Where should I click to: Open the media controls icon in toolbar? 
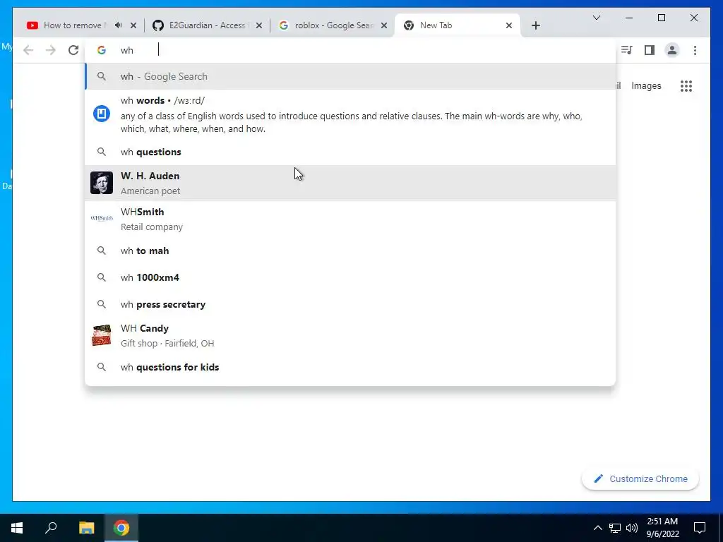tap(627, 50)
